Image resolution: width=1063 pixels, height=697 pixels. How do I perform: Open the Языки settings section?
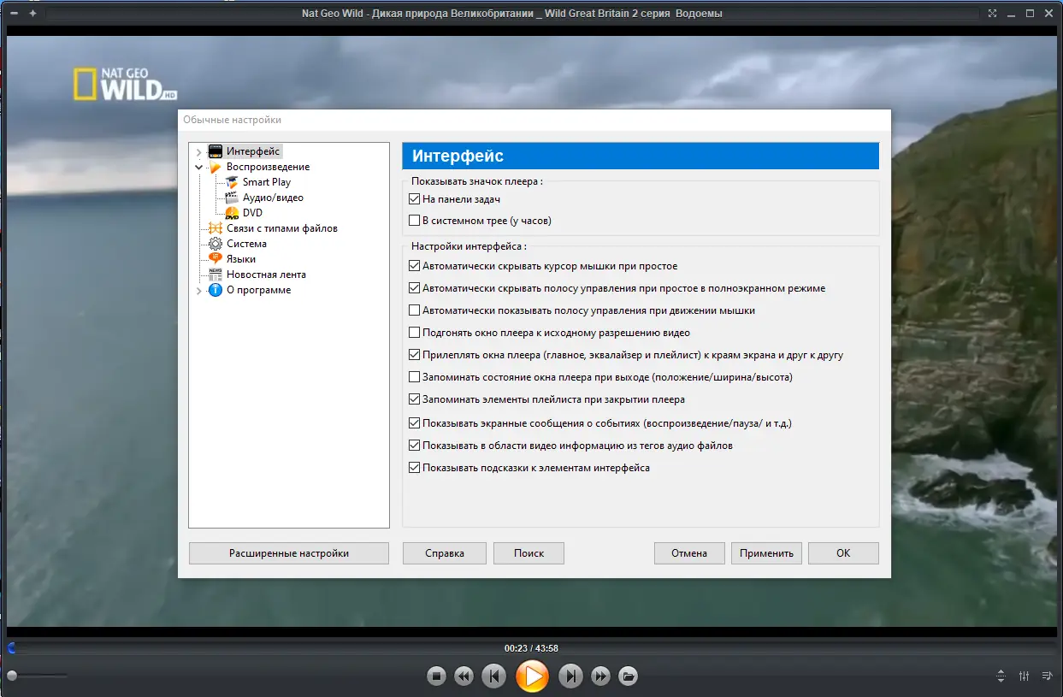point(216,258)
